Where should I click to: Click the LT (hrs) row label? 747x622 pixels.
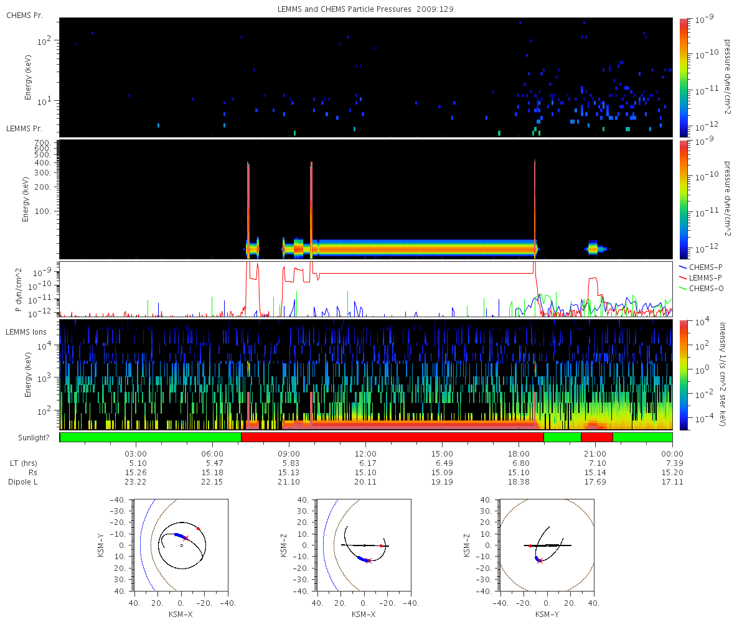[x=21, y=463]
